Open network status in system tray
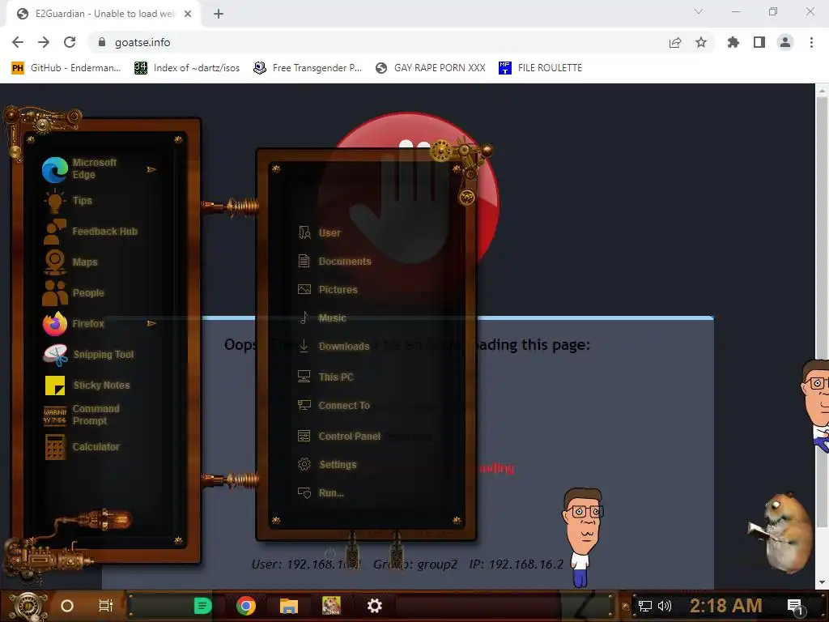829x622 pixels. tap(645, 606)
